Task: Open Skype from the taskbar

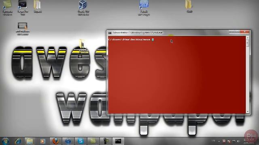Action: tap(81, 141)
